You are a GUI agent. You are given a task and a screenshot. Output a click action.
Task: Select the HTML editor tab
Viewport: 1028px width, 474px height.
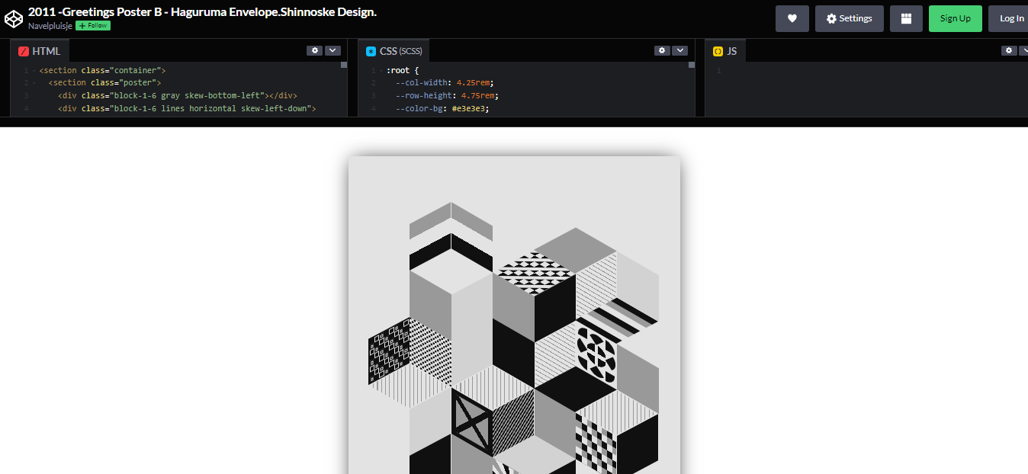[x=40, y=51]
